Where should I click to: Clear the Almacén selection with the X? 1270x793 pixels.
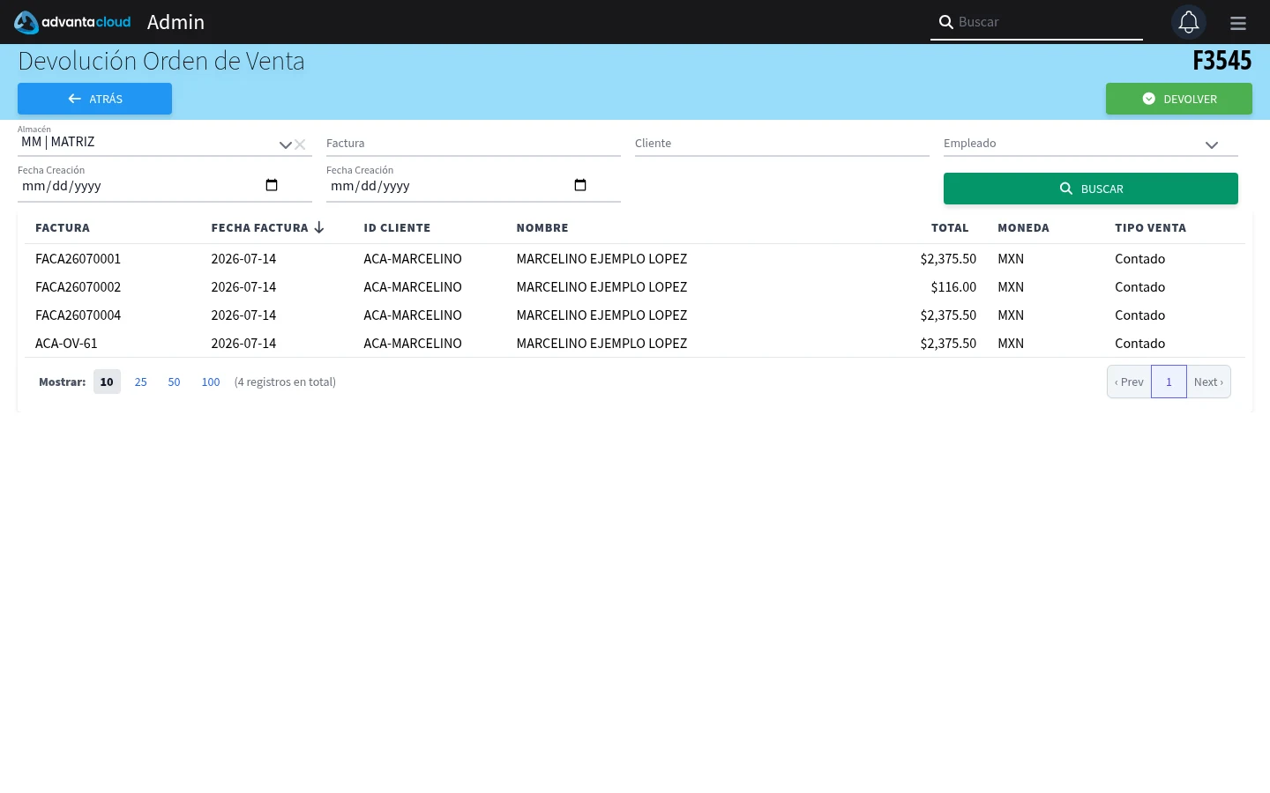point(300,145)
